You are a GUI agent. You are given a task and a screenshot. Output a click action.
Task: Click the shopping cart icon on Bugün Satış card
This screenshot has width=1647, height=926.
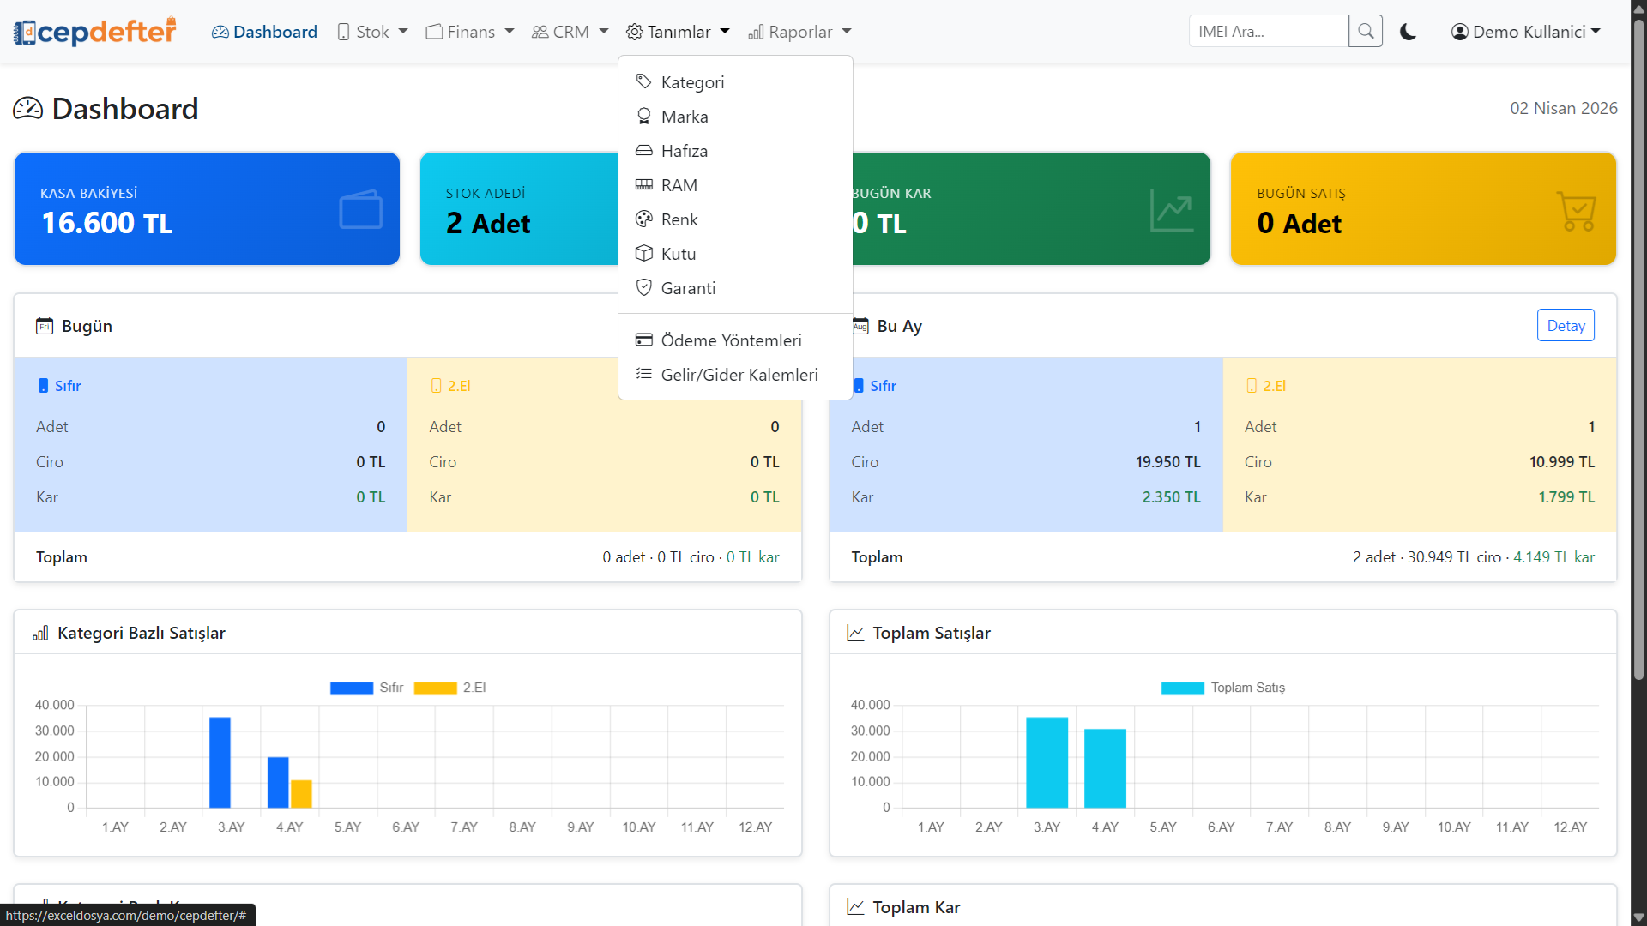[1576, 210]
